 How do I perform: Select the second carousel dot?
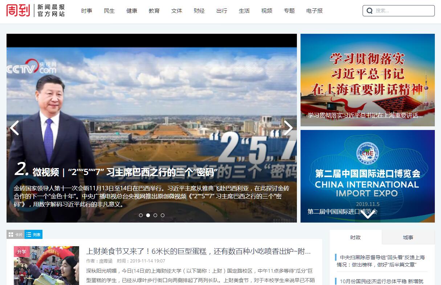coord(148,215)
